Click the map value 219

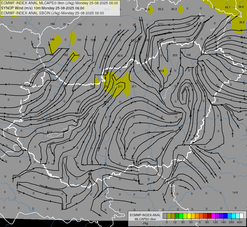pos(65,71)
